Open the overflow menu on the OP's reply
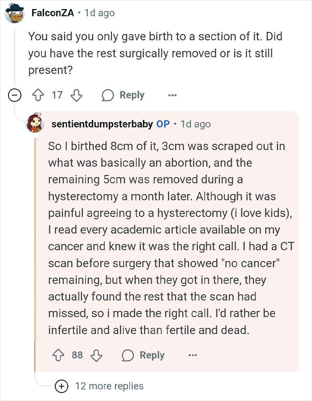This screenshot has width=312, height=401. 193,356
